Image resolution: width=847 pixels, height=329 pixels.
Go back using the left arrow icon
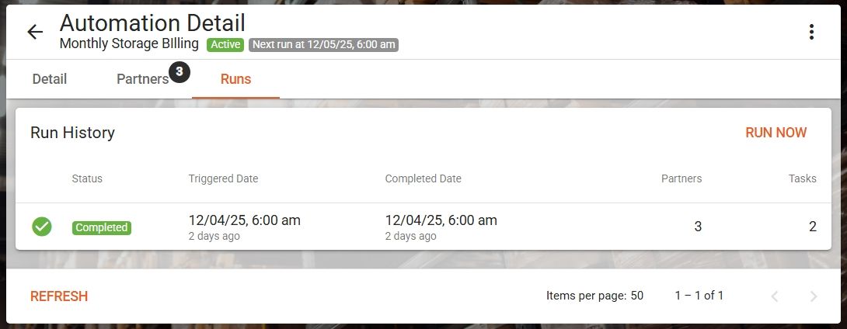(x=35, y=32)
